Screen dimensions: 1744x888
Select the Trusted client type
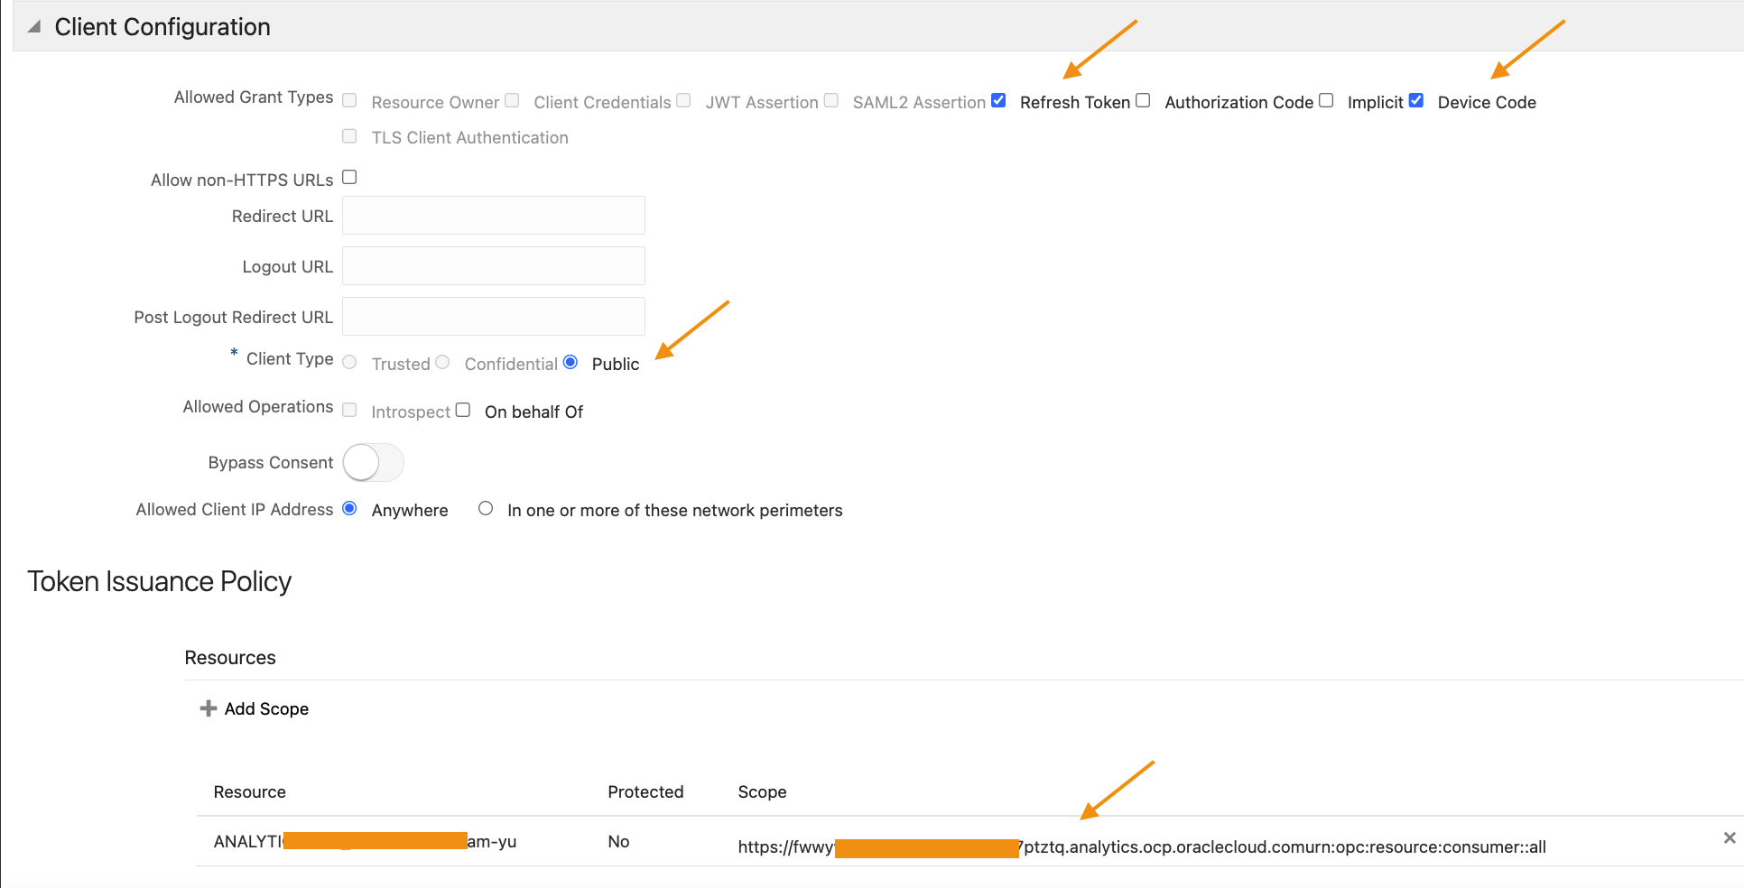pyautogui.click(x=349, y=361)
